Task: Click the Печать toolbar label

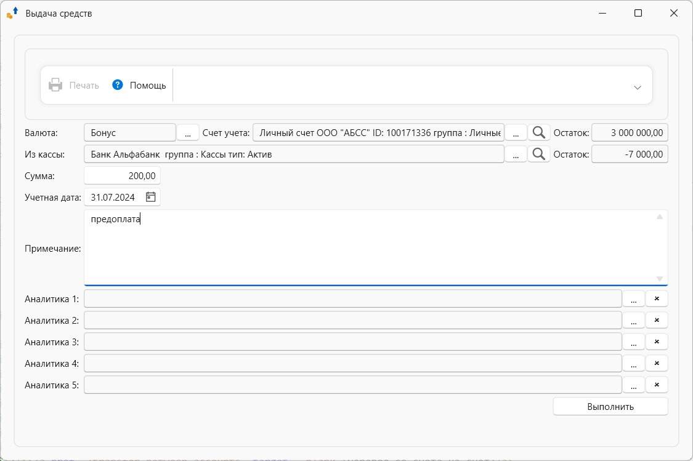Action: tap(84, 85)
